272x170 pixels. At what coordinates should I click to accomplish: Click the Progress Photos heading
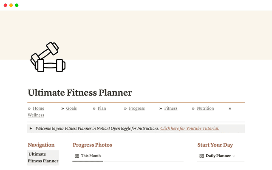click(x=92, y=145)
